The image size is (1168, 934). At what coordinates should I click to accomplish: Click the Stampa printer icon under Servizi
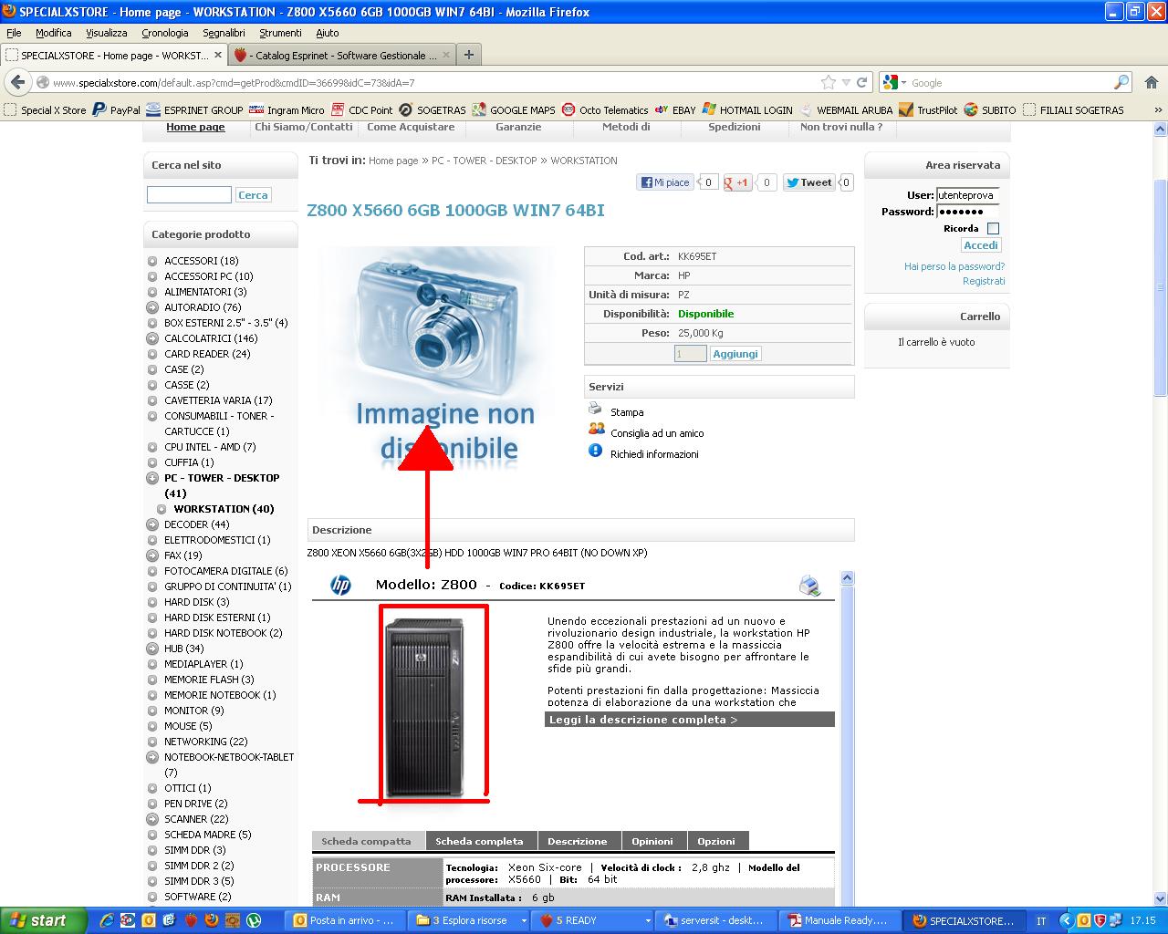pos(595,409)
